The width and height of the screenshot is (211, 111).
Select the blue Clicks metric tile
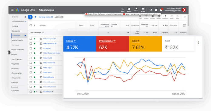(x=80, y=44)
